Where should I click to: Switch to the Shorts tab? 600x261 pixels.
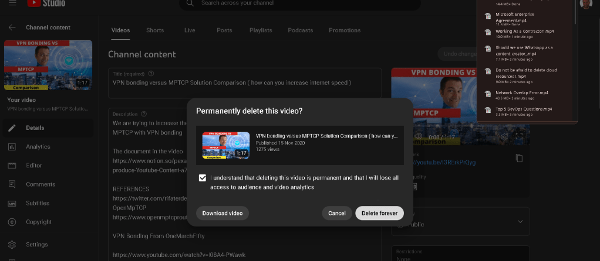(x=155, y=30)
